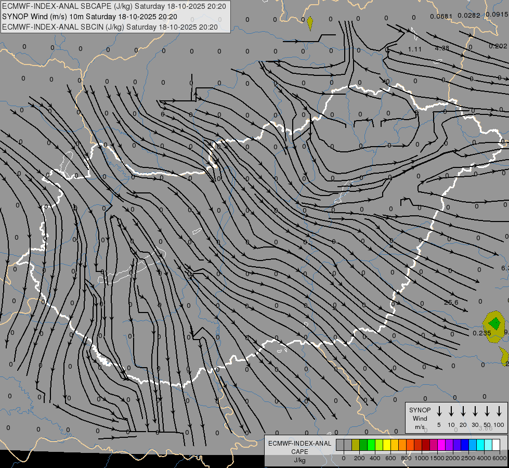Pick the olive swatch in CAPE scale
This screenshot has width=509, height=468.
[356, 445]
